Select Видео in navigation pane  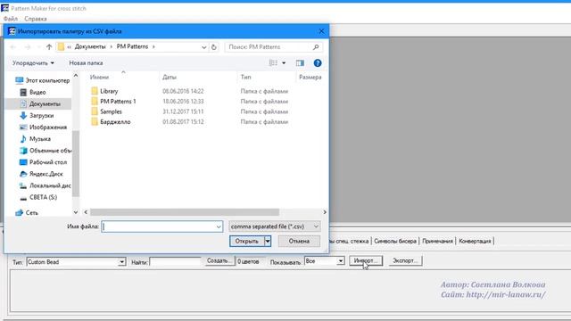33,92
